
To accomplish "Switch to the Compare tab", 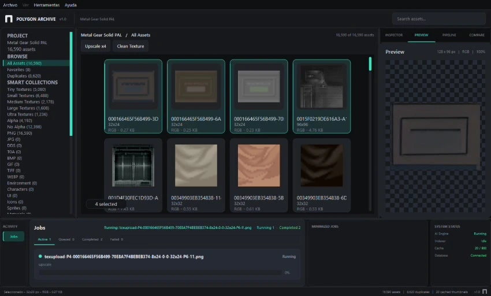I will (x=477, y=35).
